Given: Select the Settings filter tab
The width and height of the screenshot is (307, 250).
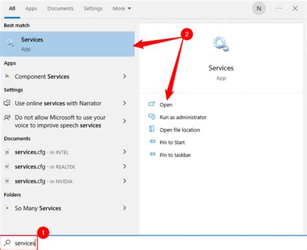Looking at the screenshot, I should tap(93, 8).
